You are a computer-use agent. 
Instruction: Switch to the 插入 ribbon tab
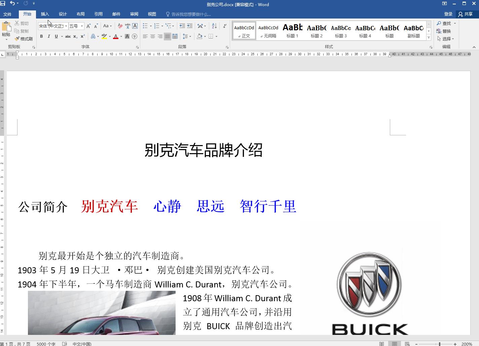[x=45, y=14]
